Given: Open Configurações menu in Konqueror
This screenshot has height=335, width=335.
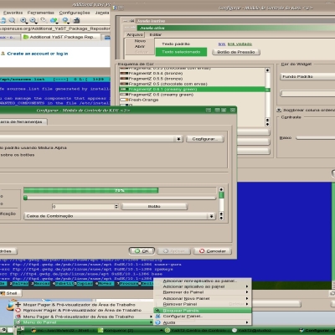Looking at the screenshot, I should pyautogui.click(x=75, y=13).
